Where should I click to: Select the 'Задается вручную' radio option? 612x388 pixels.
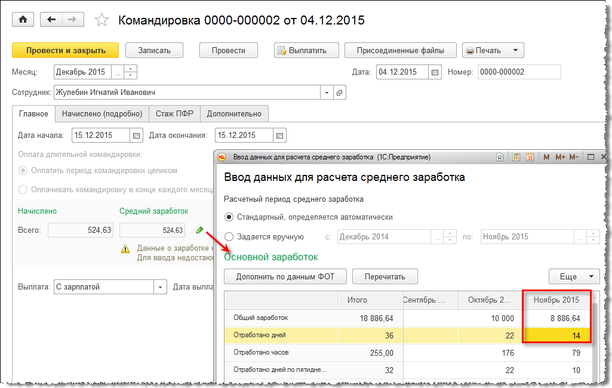pyautogui.click(x=229, y=237)
